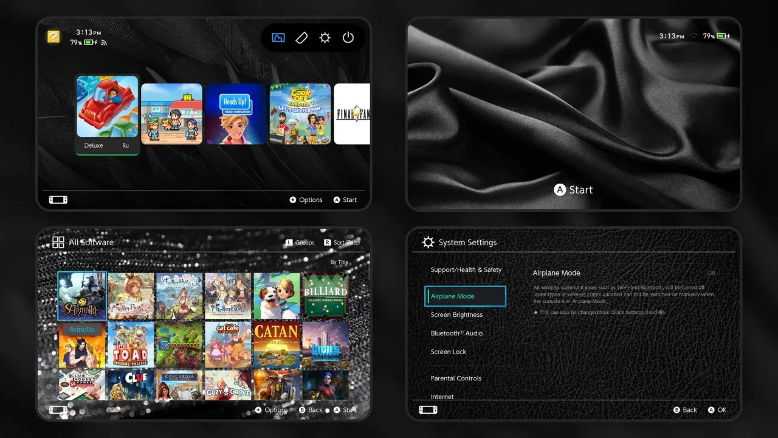Open the album gallery icon in top bar
Viewport: 778px width, 438px height.
coord(278,38)
